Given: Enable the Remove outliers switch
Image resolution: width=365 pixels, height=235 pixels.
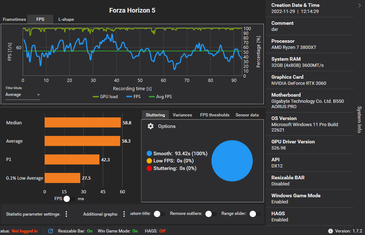Looking at the screenshot, I should point(211,214).
